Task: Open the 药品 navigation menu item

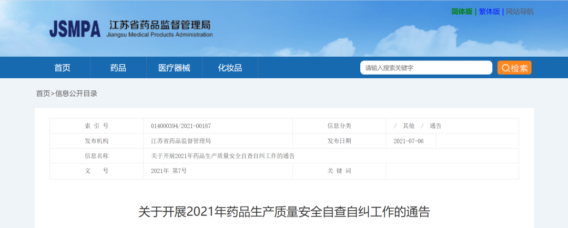Action: [x=118, y=68]
